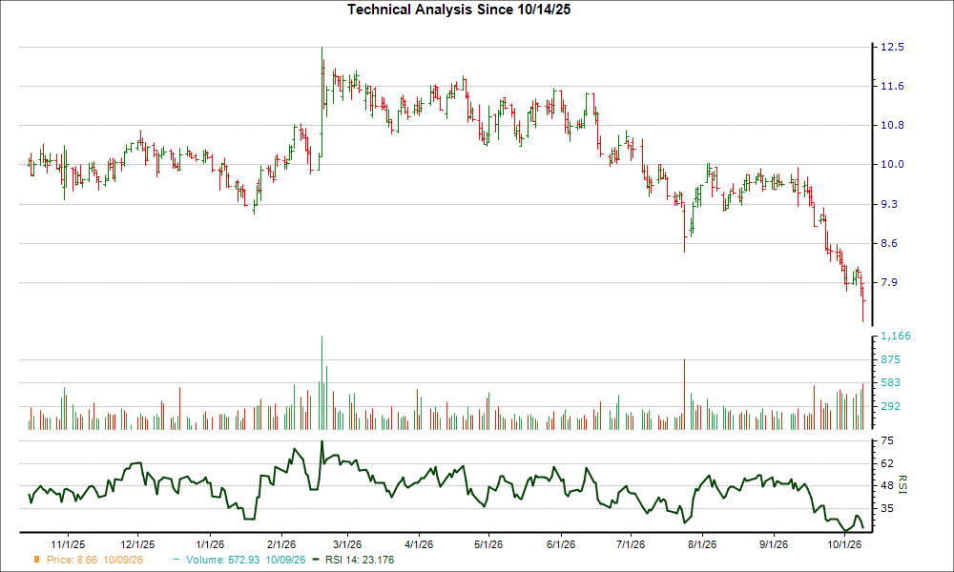Click the 7/1/26 date label
The height and width of the screenshot is (572, 954).
click(x=631, y=544)
